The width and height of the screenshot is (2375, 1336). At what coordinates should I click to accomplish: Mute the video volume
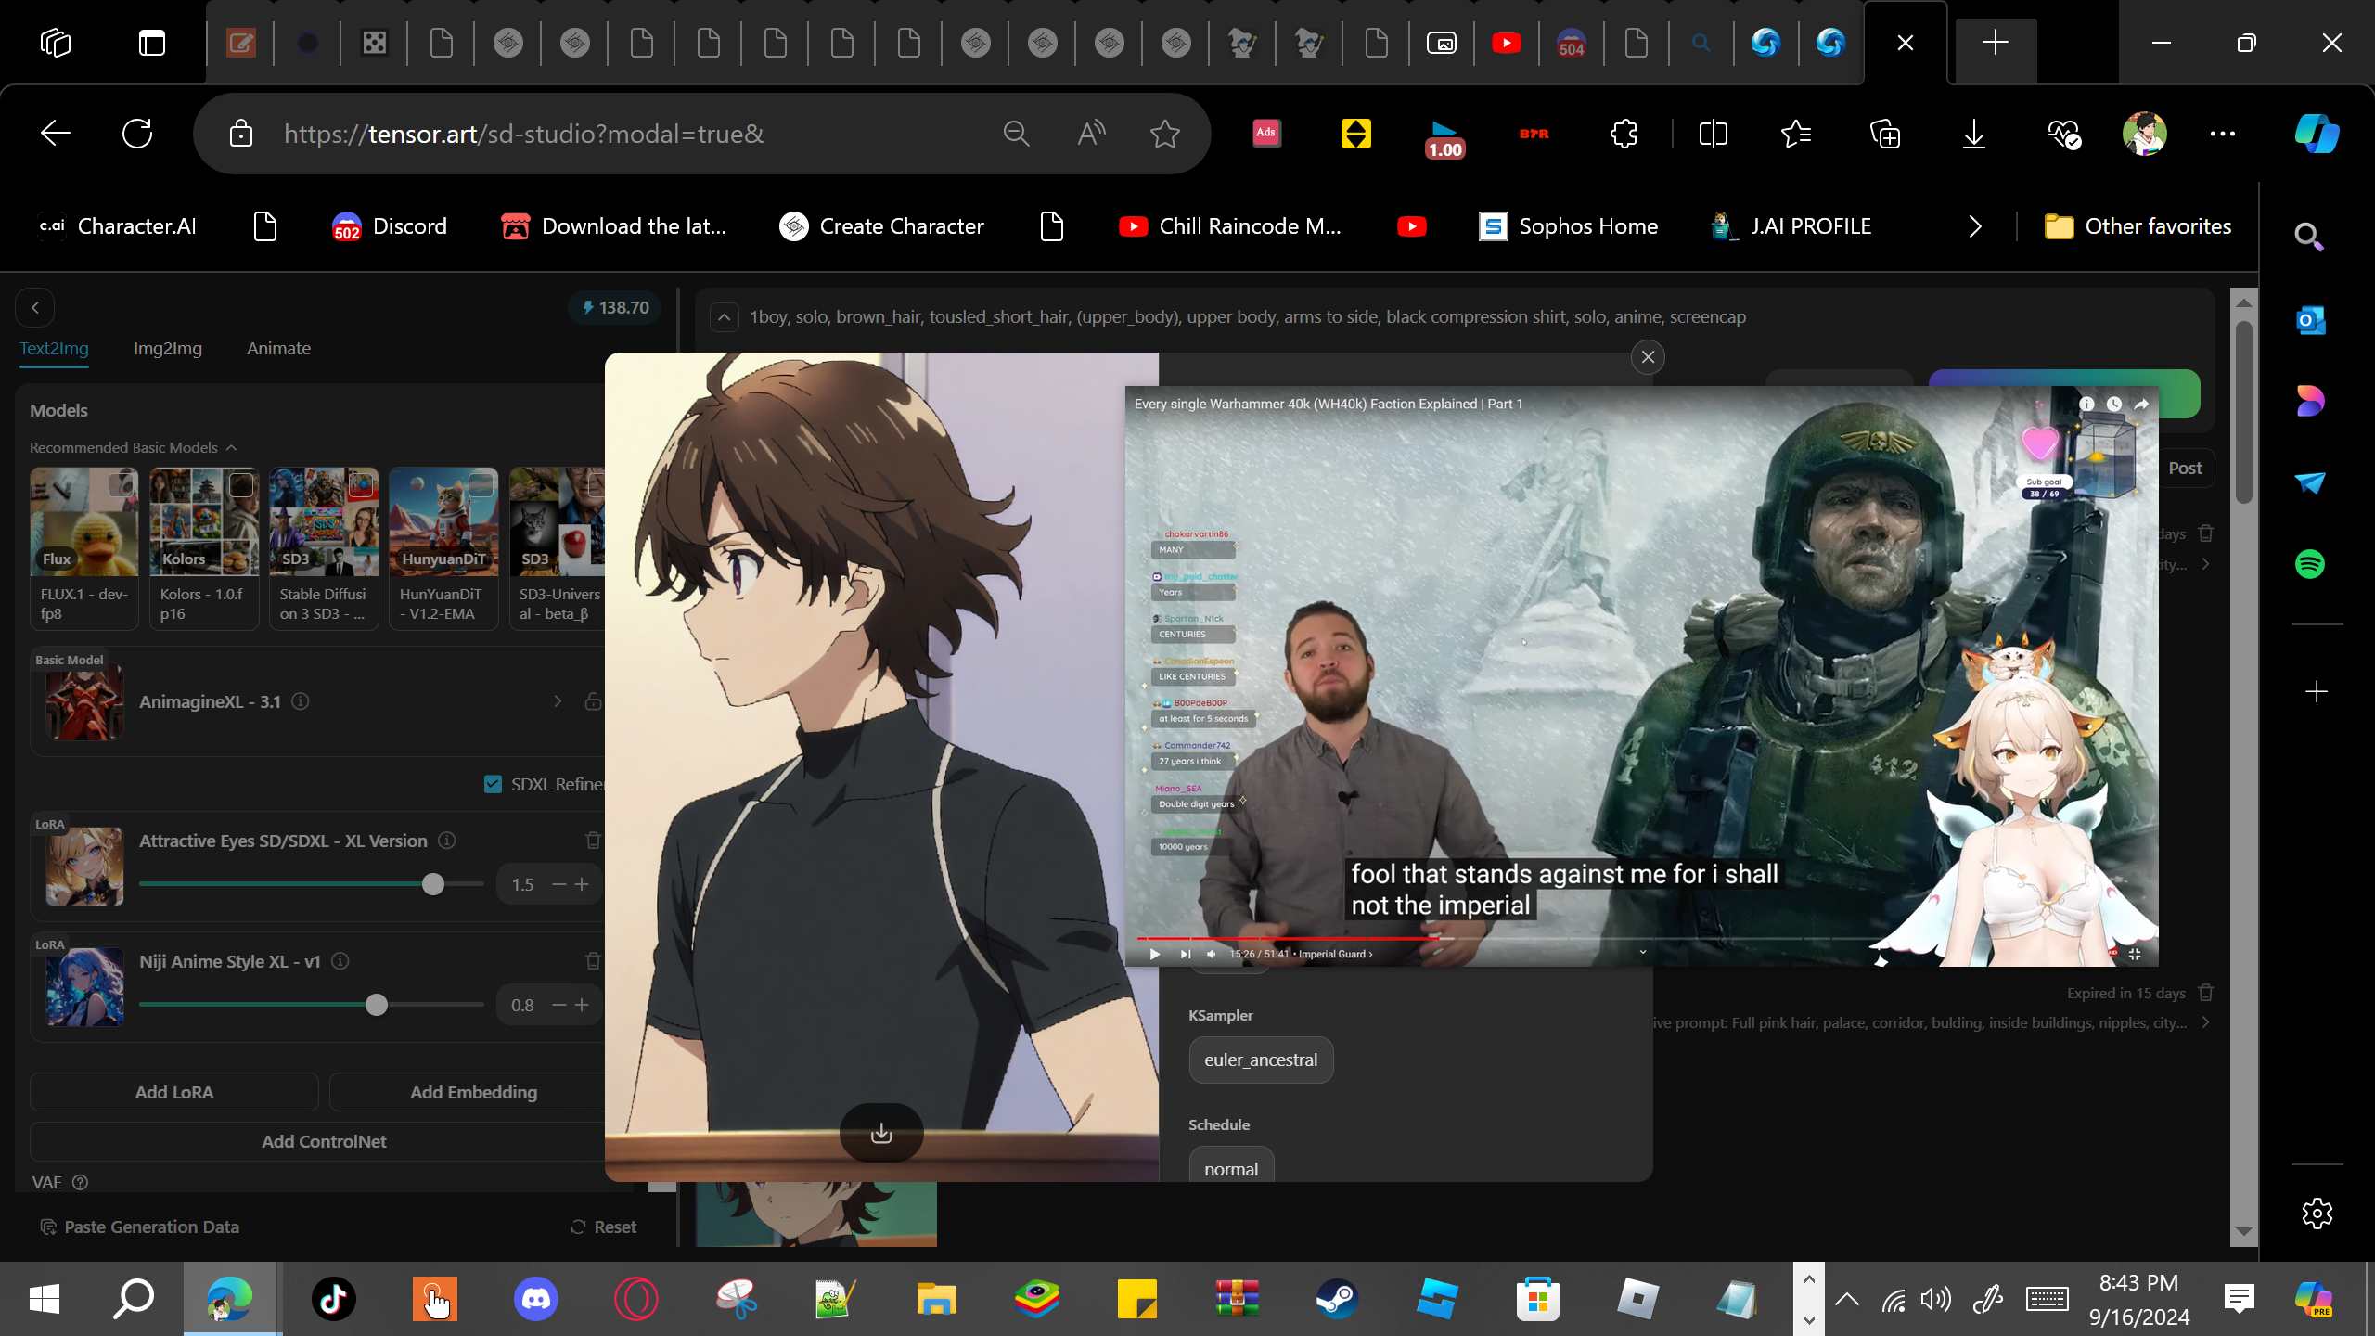(1212, 954)
